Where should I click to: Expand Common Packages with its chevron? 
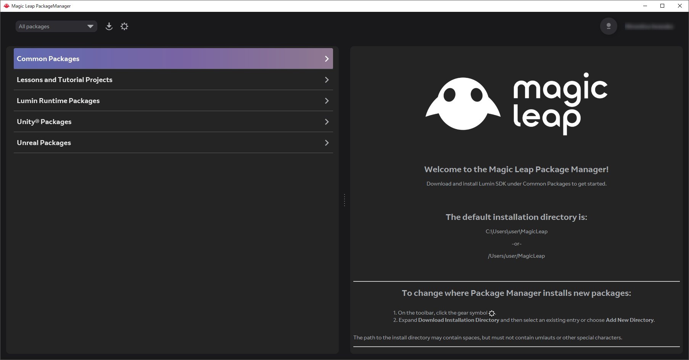(x=327, y=59)
